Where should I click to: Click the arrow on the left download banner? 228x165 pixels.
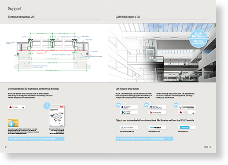tap(63, 139)
